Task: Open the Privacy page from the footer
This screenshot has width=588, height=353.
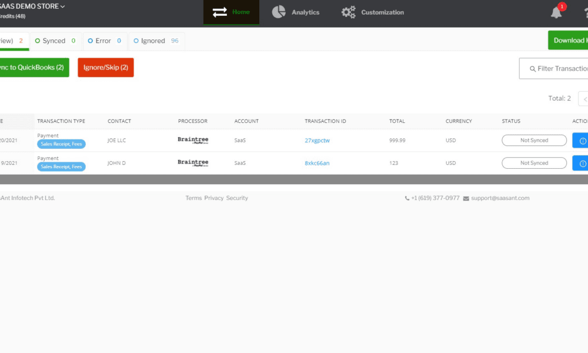Action: coord(214,198)
